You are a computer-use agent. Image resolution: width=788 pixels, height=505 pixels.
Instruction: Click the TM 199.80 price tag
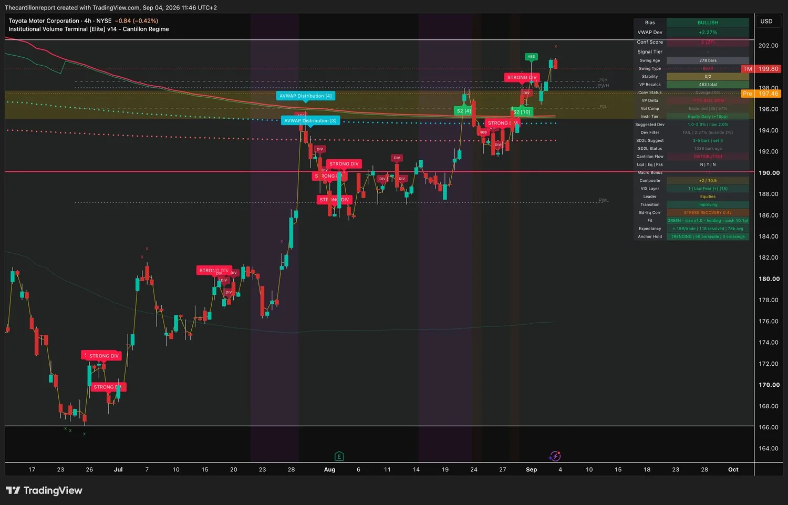pyautogui.click(x=760, y=69)
